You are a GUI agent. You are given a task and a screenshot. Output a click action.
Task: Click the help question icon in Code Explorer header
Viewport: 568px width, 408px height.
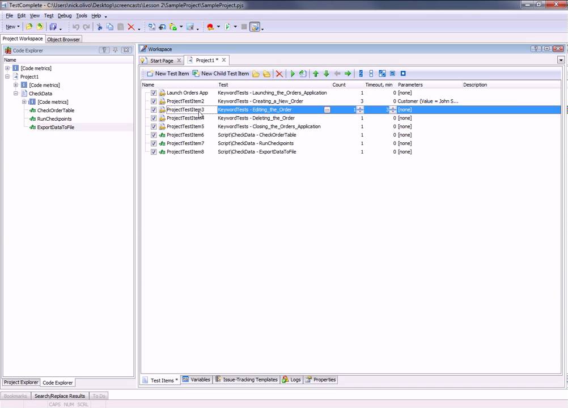pyautogui.click(x=104, y=50)
